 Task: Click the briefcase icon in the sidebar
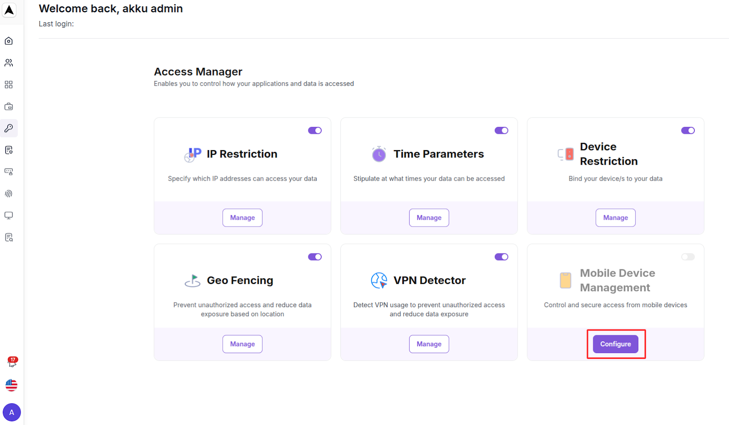pyautogui.click(x=8, y=106)
